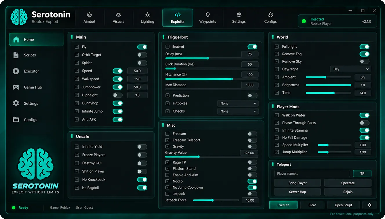Open the gear icon beside Open Script
Image resolution: width=385 pixels, height=219 pixels.
tap(369, 205)
